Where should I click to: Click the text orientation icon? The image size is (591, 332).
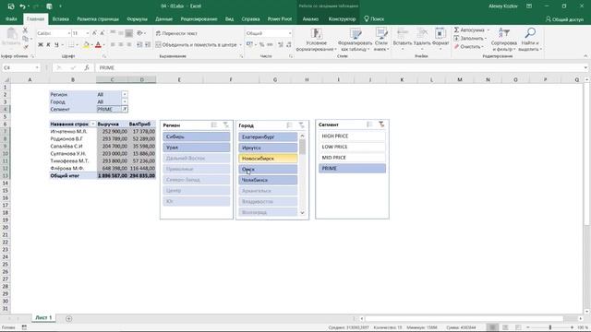tap(139, 33)
